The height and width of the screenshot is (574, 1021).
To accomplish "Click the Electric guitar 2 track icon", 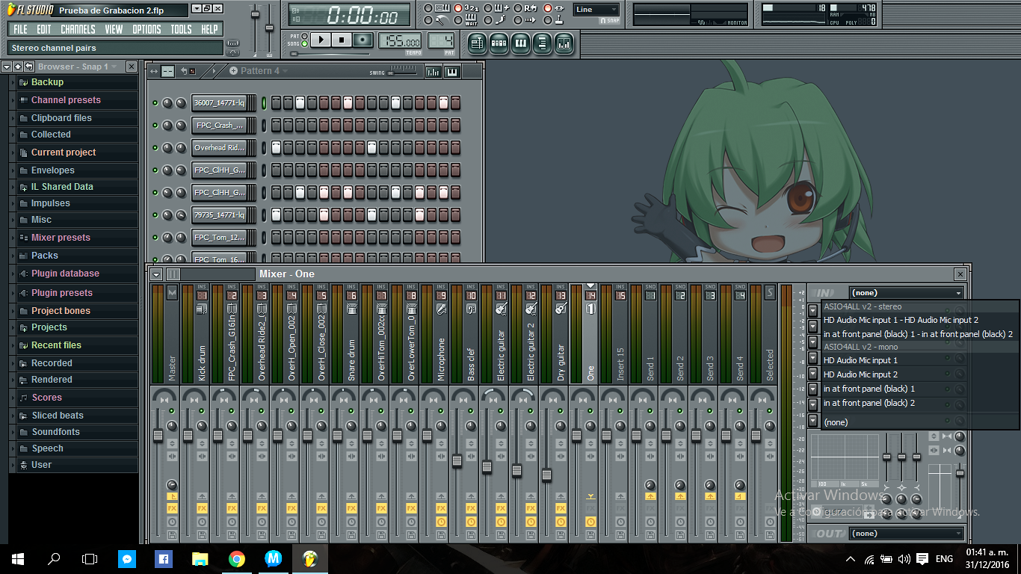I will click(x=531, y=309).
